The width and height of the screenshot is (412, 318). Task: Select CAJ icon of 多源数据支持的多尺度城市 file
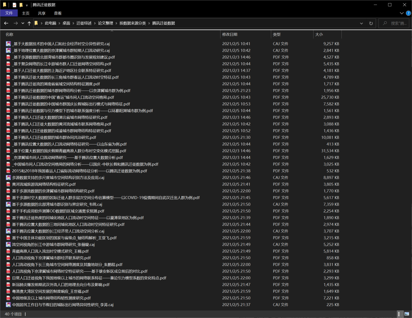[x=8, y=177]
